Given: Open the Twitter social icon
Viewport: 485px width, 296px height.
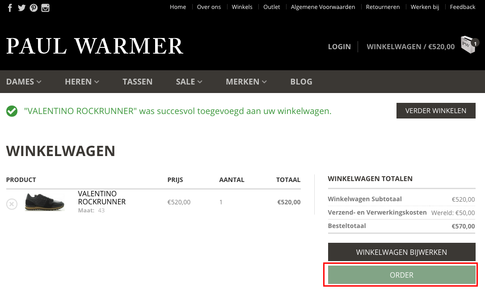Looking at the screenshot, I should 21,8.
